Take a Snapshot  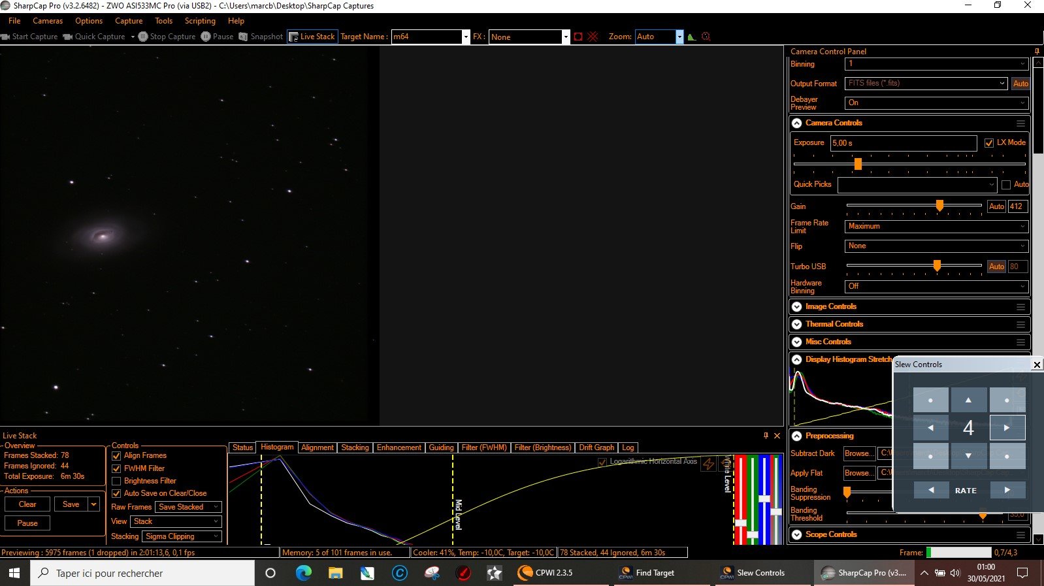coord(261,37)
